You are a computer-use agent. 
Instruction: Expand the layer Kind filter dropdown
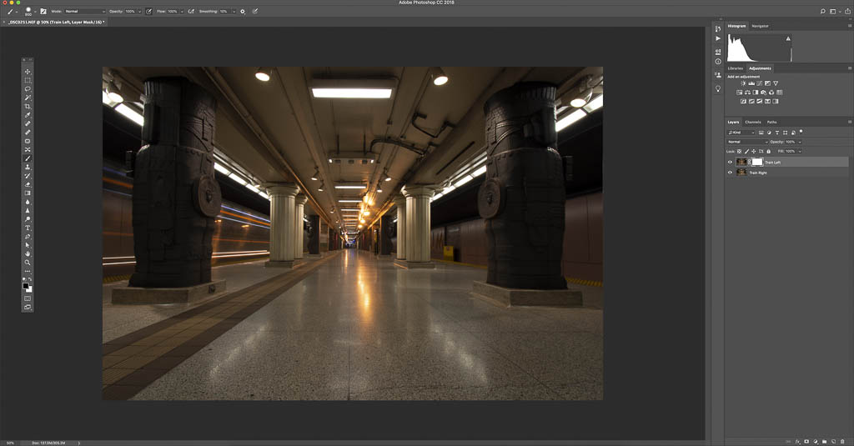click(x=741, y=133)
